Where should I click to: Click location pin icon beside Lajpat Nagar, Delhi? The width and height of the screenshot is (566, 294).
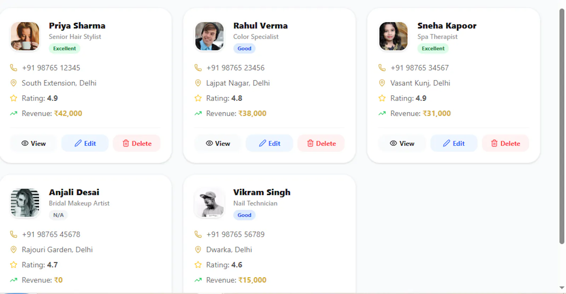[198, 83]
